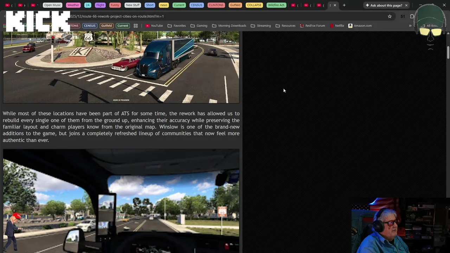Click the tab groups grid icon

(136, 26)
